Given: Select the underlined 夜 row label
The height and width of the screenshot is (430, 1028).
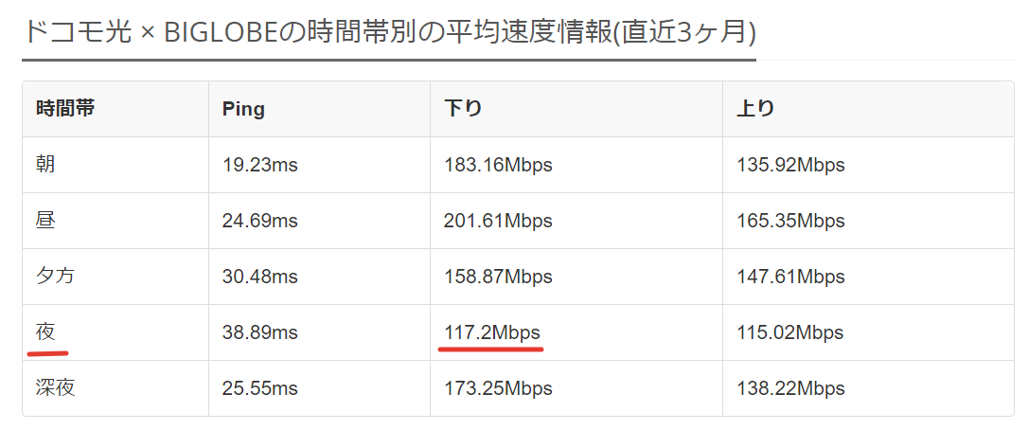Looking at the screenshot, I should (45, 332).
